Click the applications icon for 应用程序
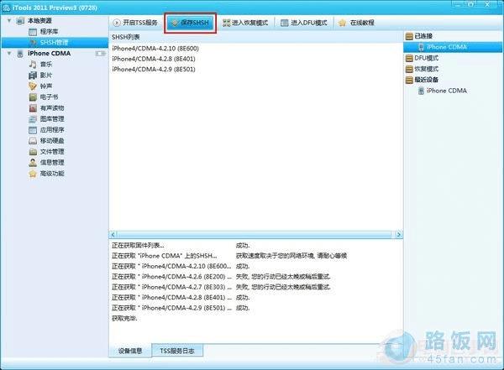 pyautogui.click(x=33, y=130)
